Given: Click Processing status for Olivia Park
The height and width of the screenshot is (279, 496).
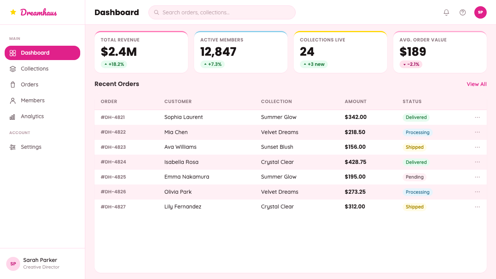Looking at the screenshot, I should click(x=417, y=192).
